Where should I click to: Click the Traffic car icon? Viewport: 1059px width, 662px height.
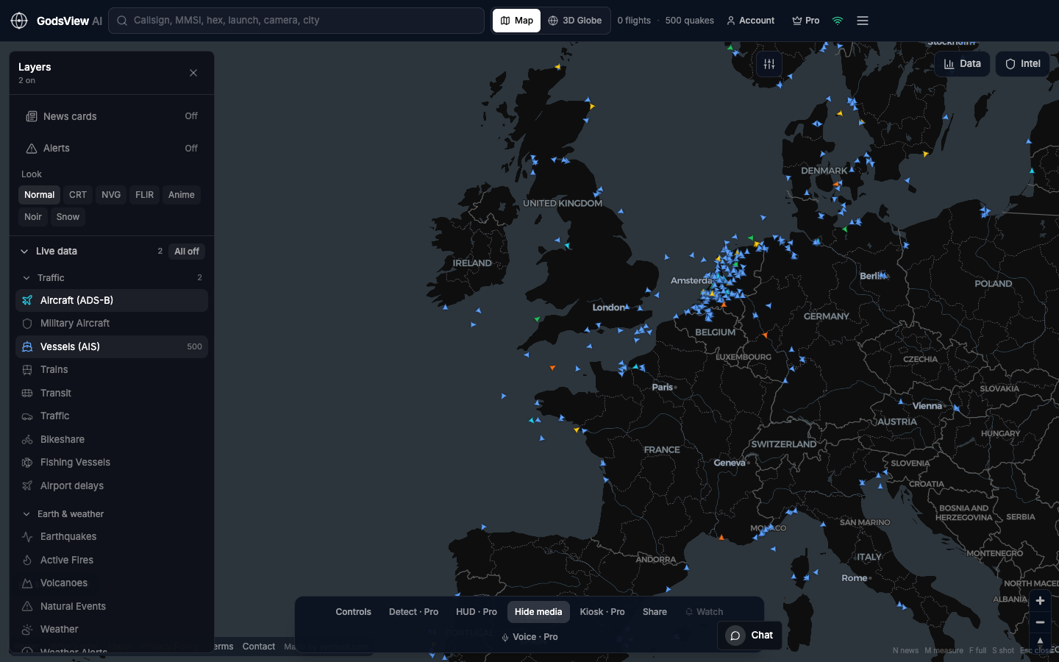click(27, 416)
